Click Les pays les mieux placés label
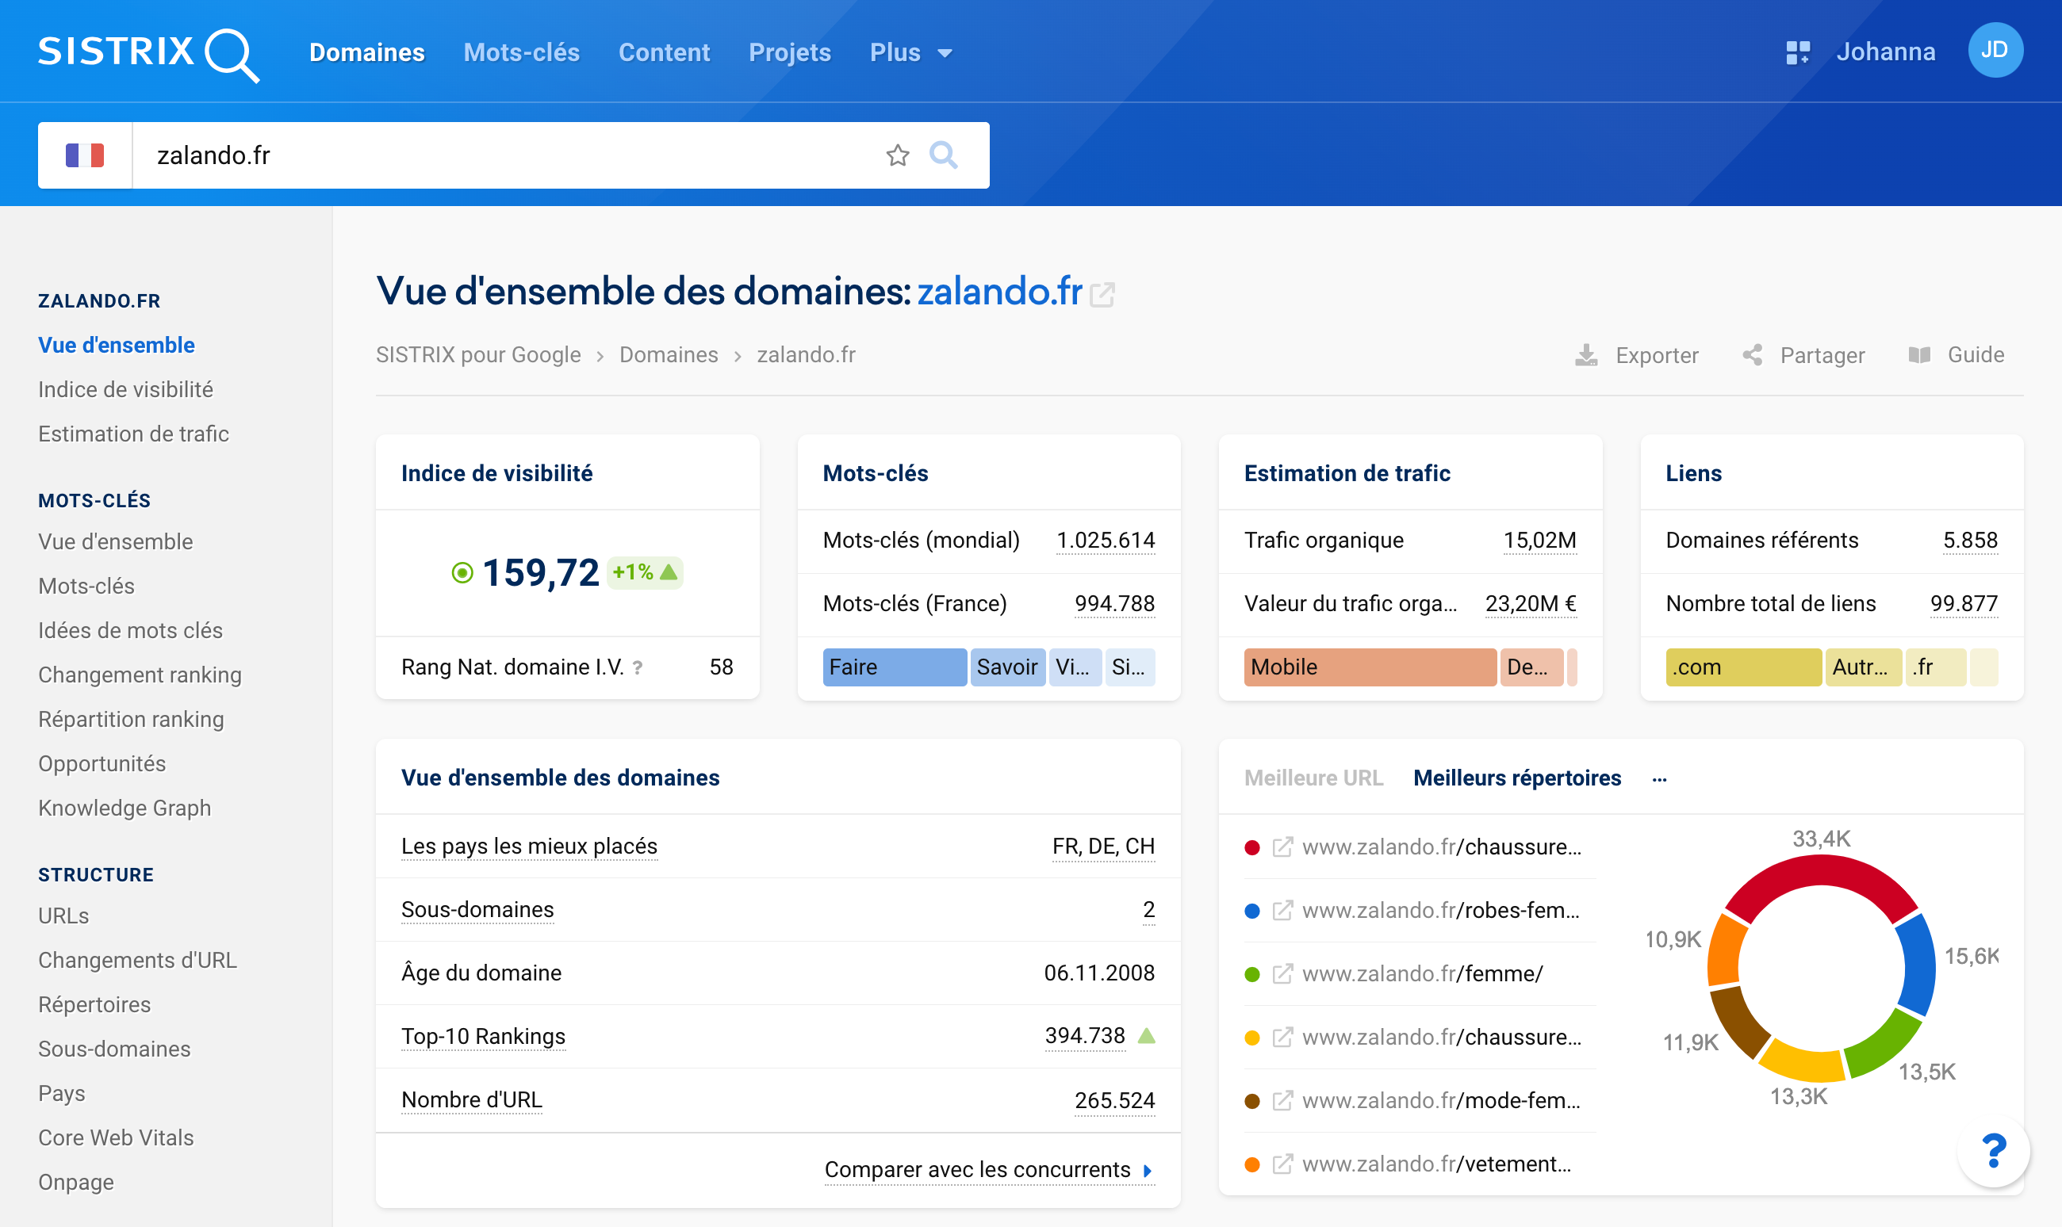Viewport: 2062px width, 1227px height. click(529, 847)
